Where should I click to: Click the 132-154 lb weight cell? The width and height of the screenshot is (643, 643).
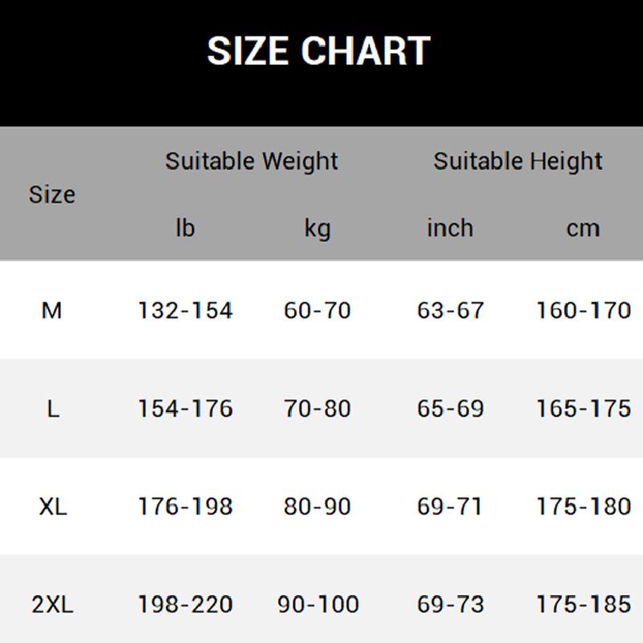click(x=185, y=310)
